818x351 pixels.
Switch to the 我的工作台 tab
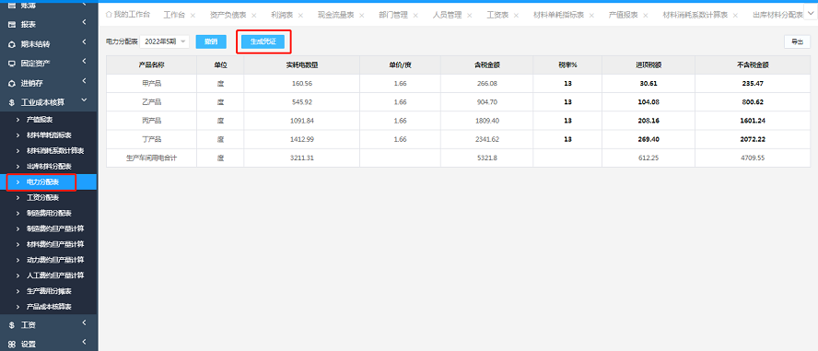click(x=128, y=15)
